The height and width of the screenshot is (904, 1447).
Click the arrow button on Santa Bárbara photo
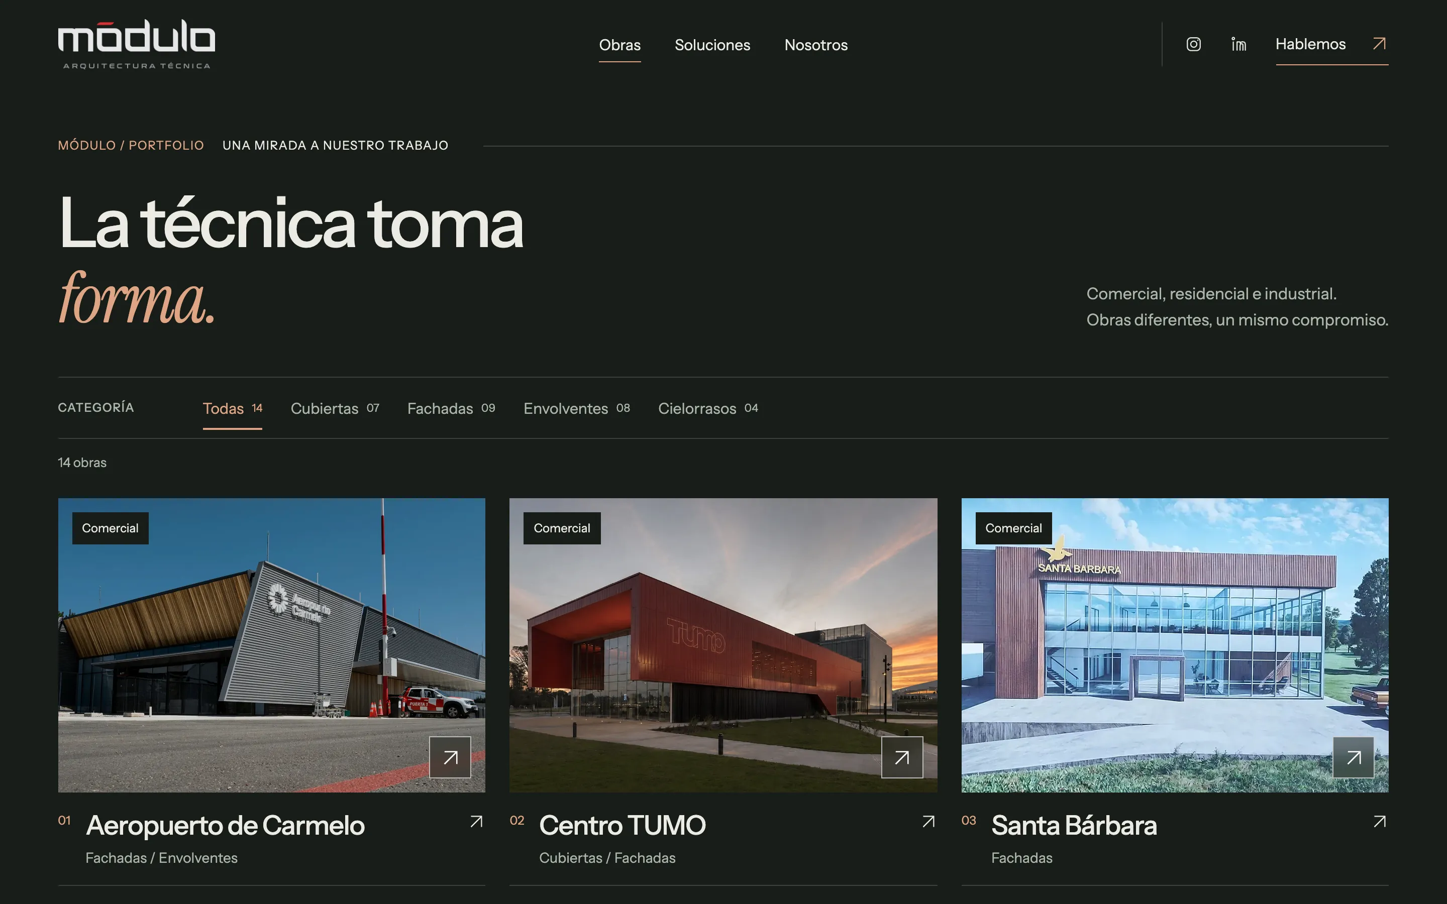[1354, 757]
